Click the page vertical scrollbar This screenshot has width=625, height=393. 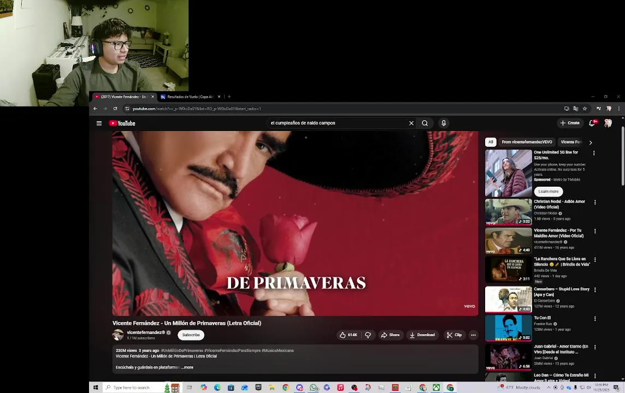(623, 156)
